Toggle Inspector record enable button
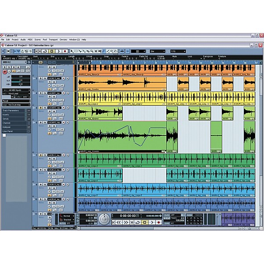The width and height of the screenshot is (264, 264). pyautogui.click(x=5, y=72)
